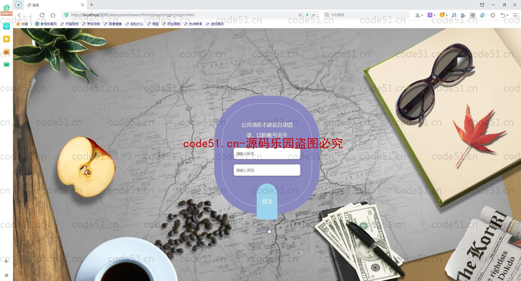Click the 360 browser logo icon

[7, 7]
